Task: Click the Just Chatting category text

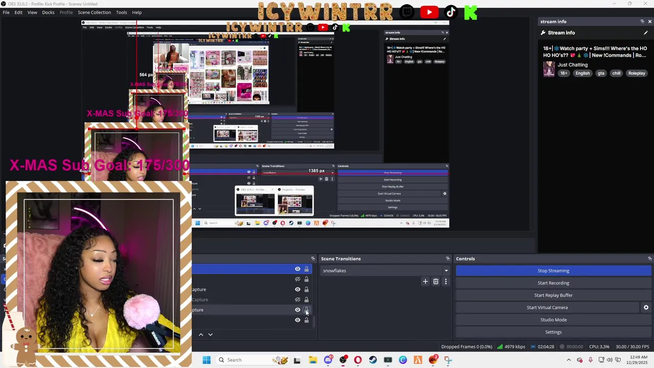Action: 573,65
